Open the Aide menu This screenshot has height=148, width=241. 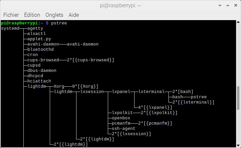pos(74,15)
